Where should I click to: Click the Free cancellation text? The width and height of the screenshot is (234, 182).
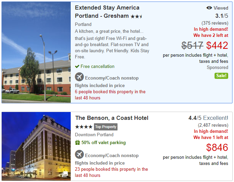point(97,66)
